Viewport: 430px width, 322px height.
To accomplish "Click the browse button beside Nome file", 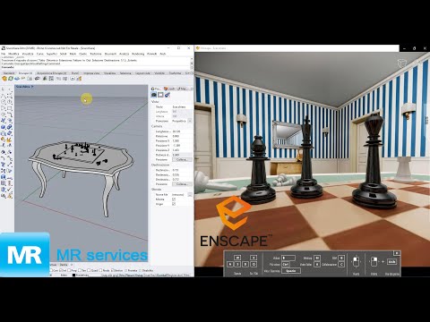I will 190,194.
